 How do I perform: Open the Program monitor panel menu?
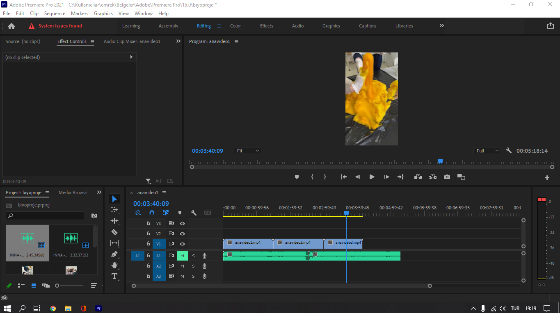[x=236, y=41]
